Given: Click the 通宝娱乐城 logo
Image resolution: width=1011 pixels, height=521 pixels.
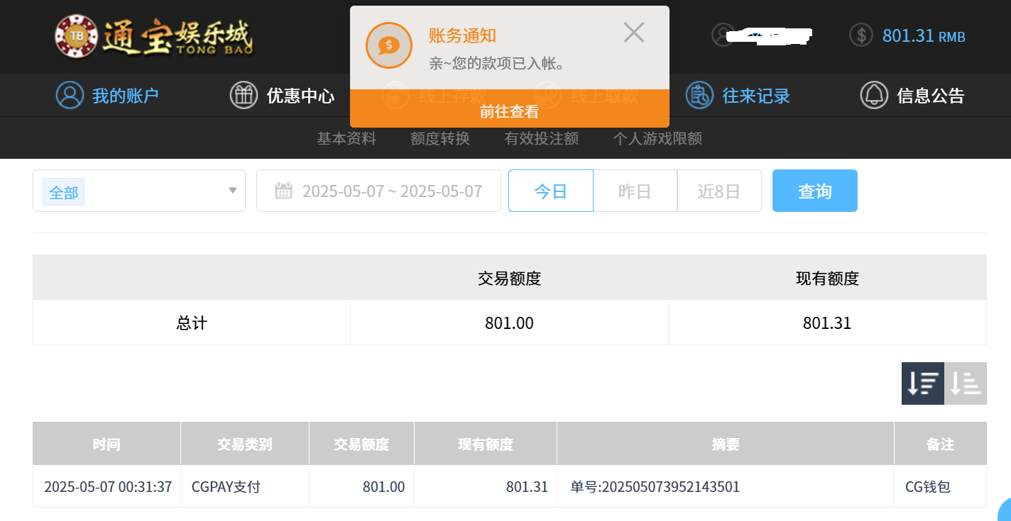Looking at the screenshot, I should (x=153, y=37).
